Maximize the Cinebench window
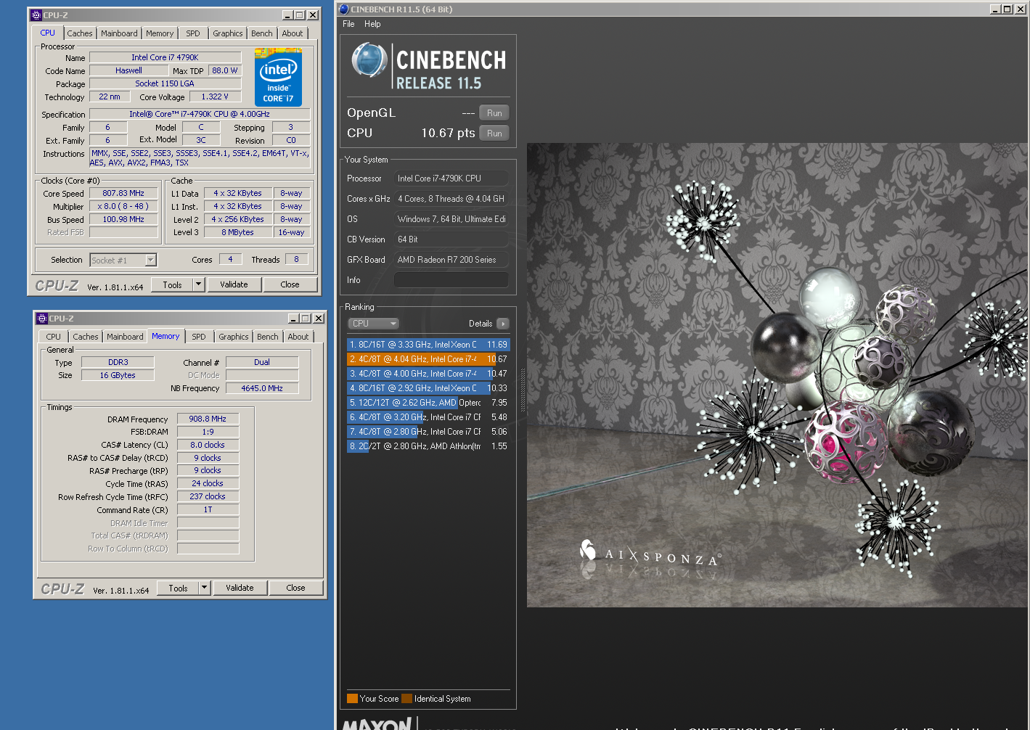1030x730 pixels. 1007,9
